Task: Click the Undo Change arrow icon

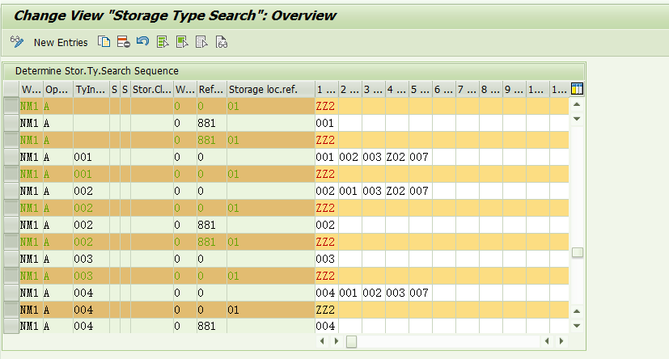Action: pos(142,41)
